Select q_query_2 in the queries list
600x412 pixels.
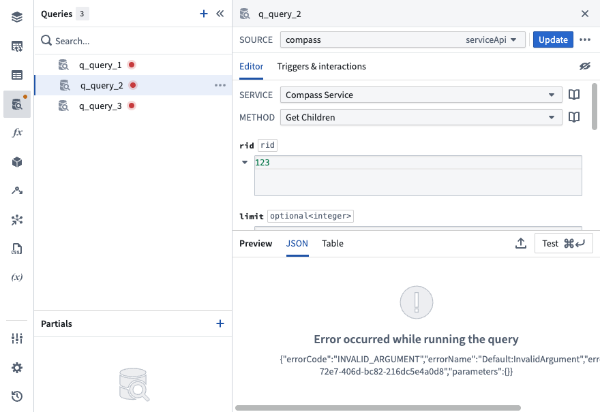(x=133, y=85)
